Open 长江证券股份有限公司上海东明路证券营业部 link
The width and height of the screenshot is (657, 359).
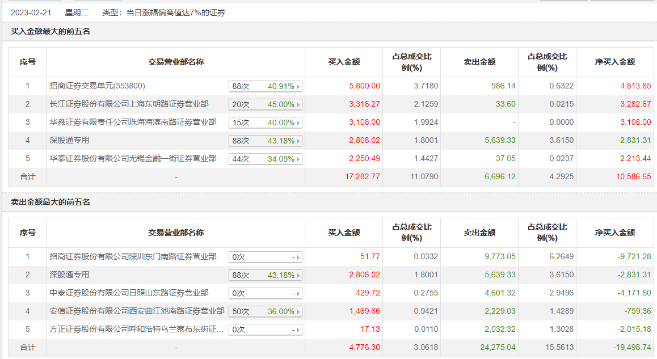[129, 104]
